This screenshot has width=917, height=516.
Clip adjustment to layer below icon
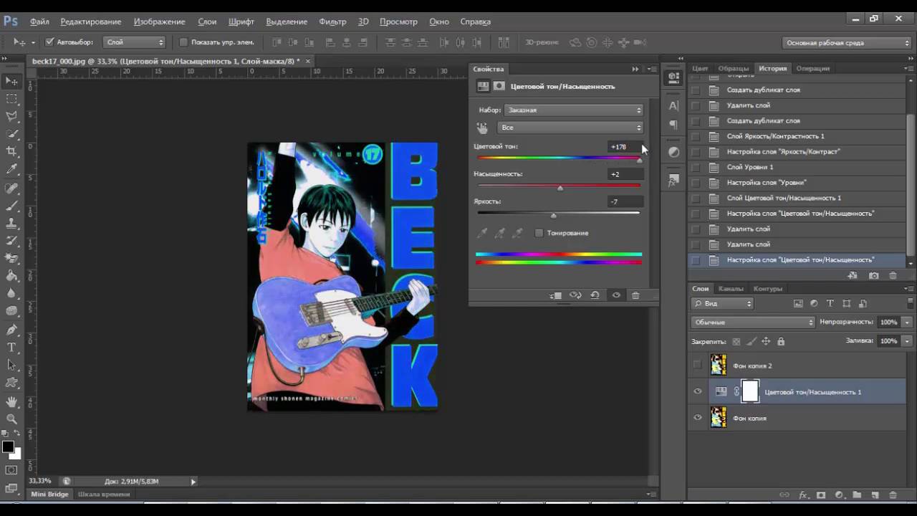point(556,295)
